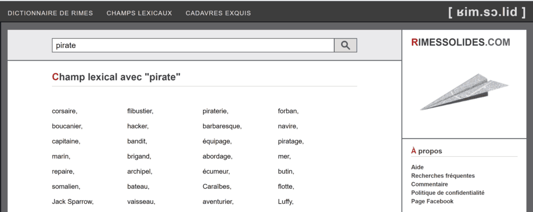Viewport: 533px width, 212px height.
Task: Select the word "hacker"
Action: (137, 126)
